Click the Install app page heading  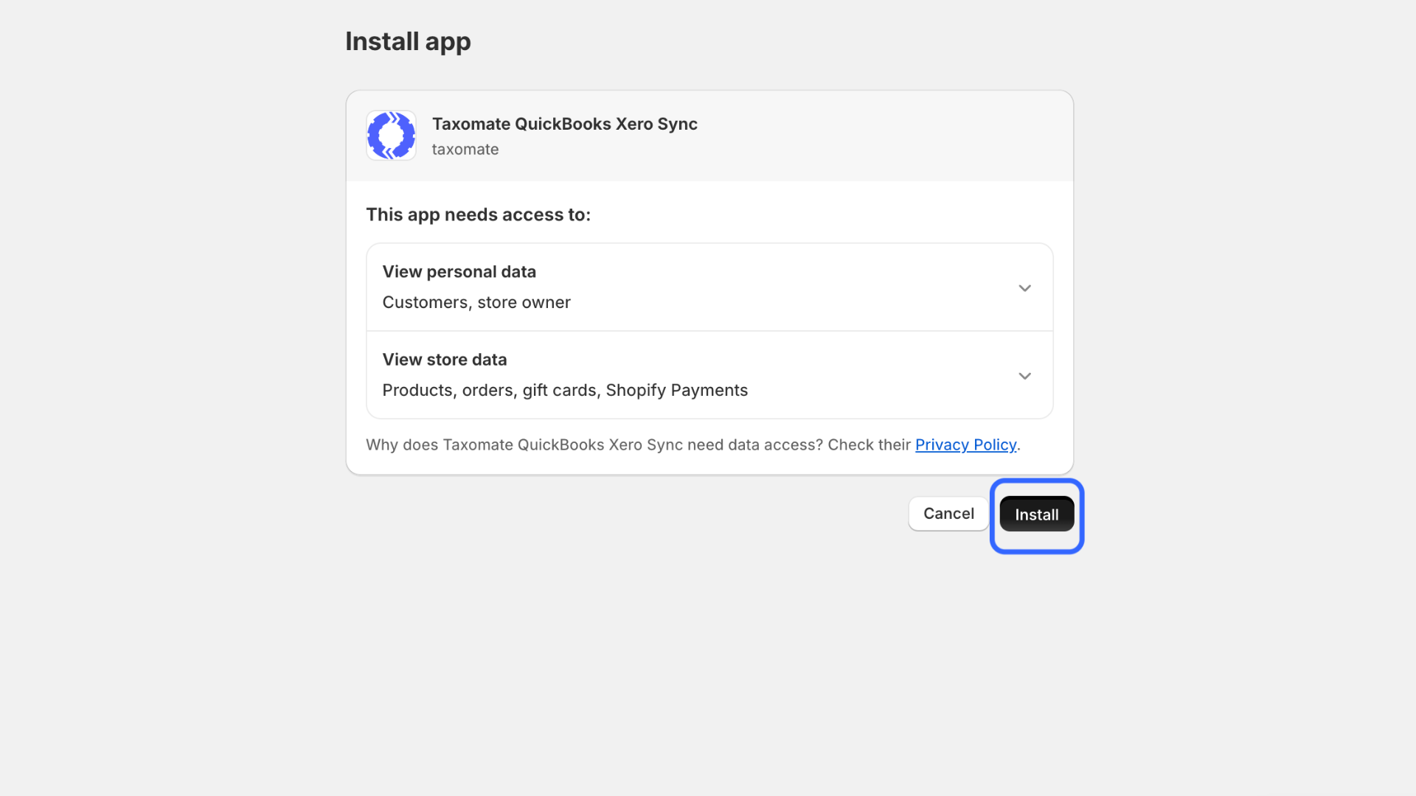[x=408, y=42]
